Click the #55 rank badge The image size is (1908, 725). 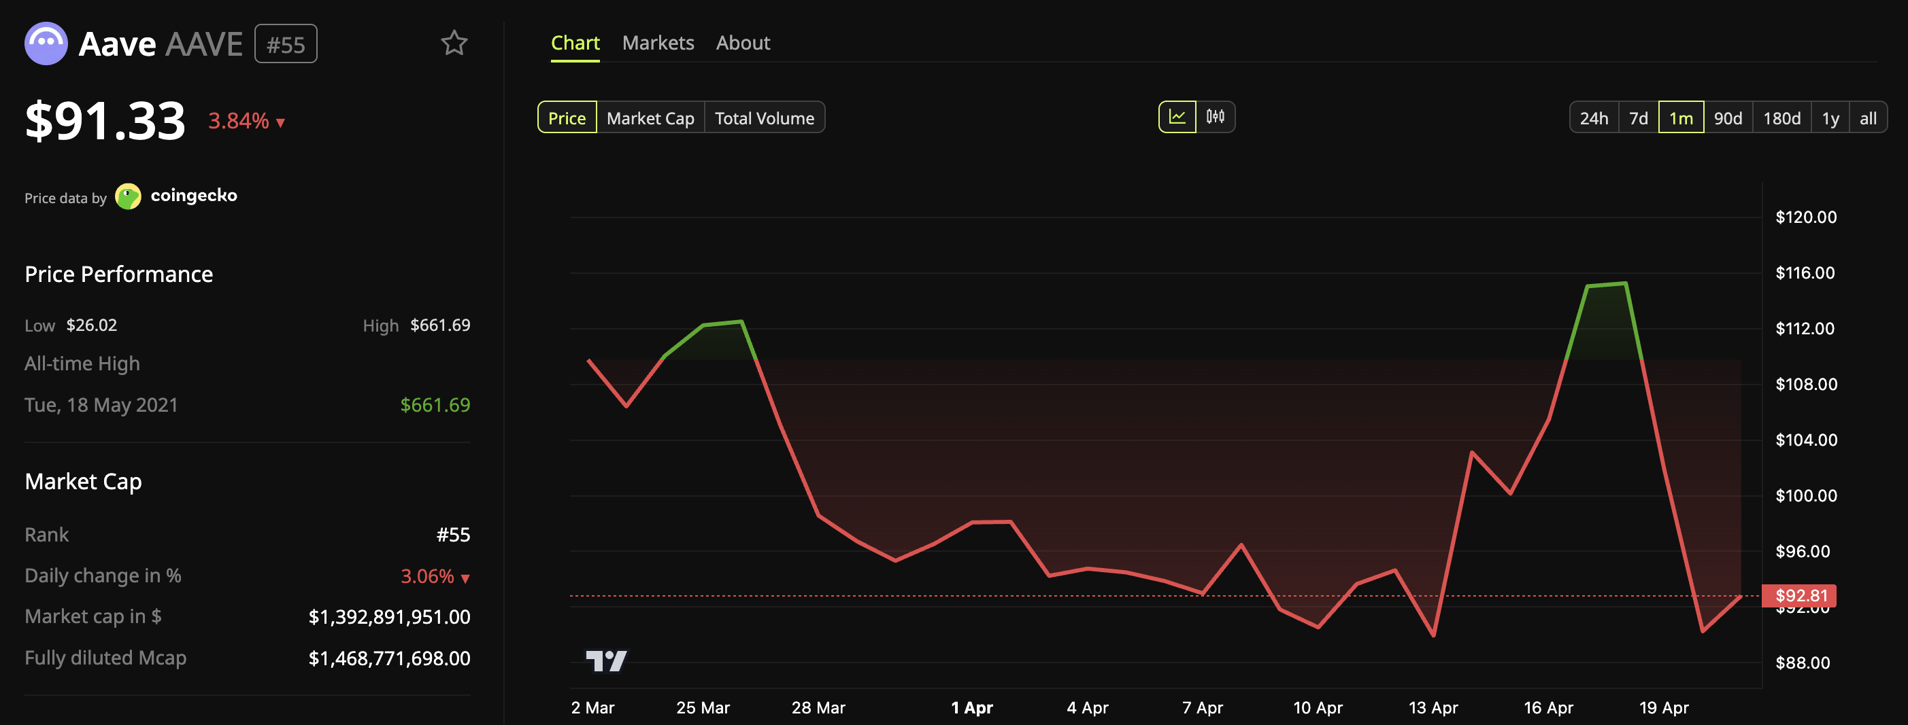pos(286,43)
